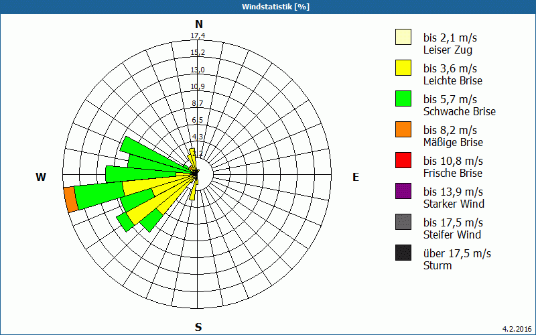Click the 'Steifer Wind' legend label
The width and height of the screenshot is (536, 335).
click(x=452, y=234)
